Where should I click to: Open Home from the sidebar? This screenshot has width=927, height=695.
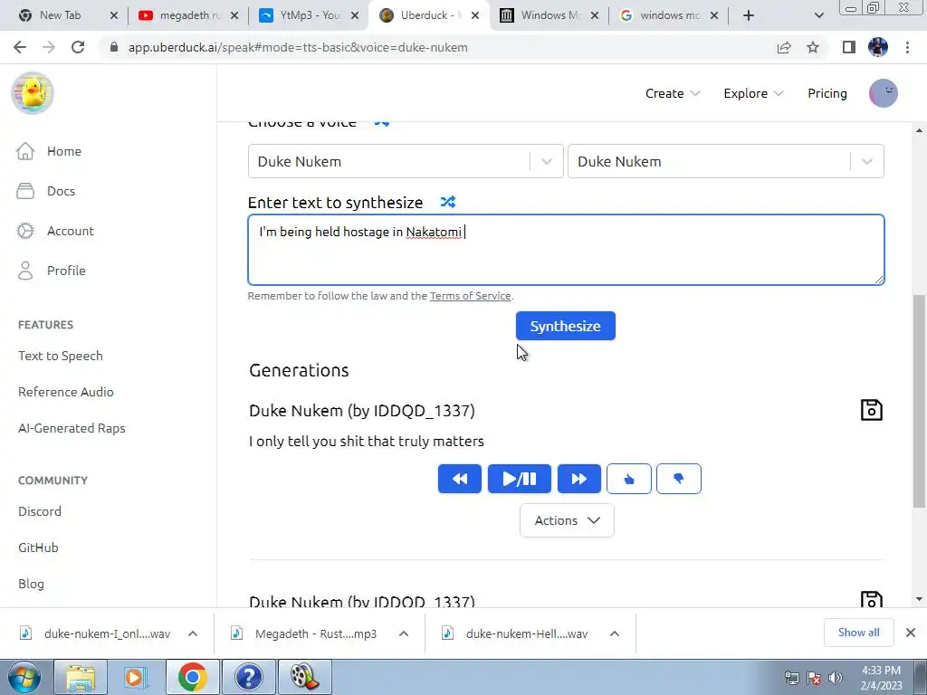tap(49, 151)
